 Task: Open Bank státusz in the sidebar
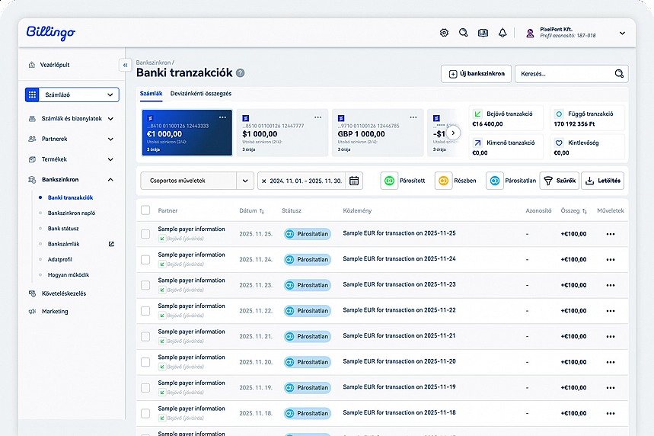tap(63, 229)
